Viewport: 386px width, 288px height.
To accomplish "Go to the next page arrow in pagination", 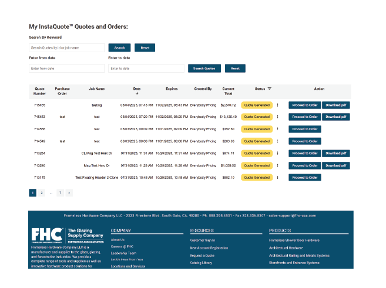I will (x=69, y=193).
